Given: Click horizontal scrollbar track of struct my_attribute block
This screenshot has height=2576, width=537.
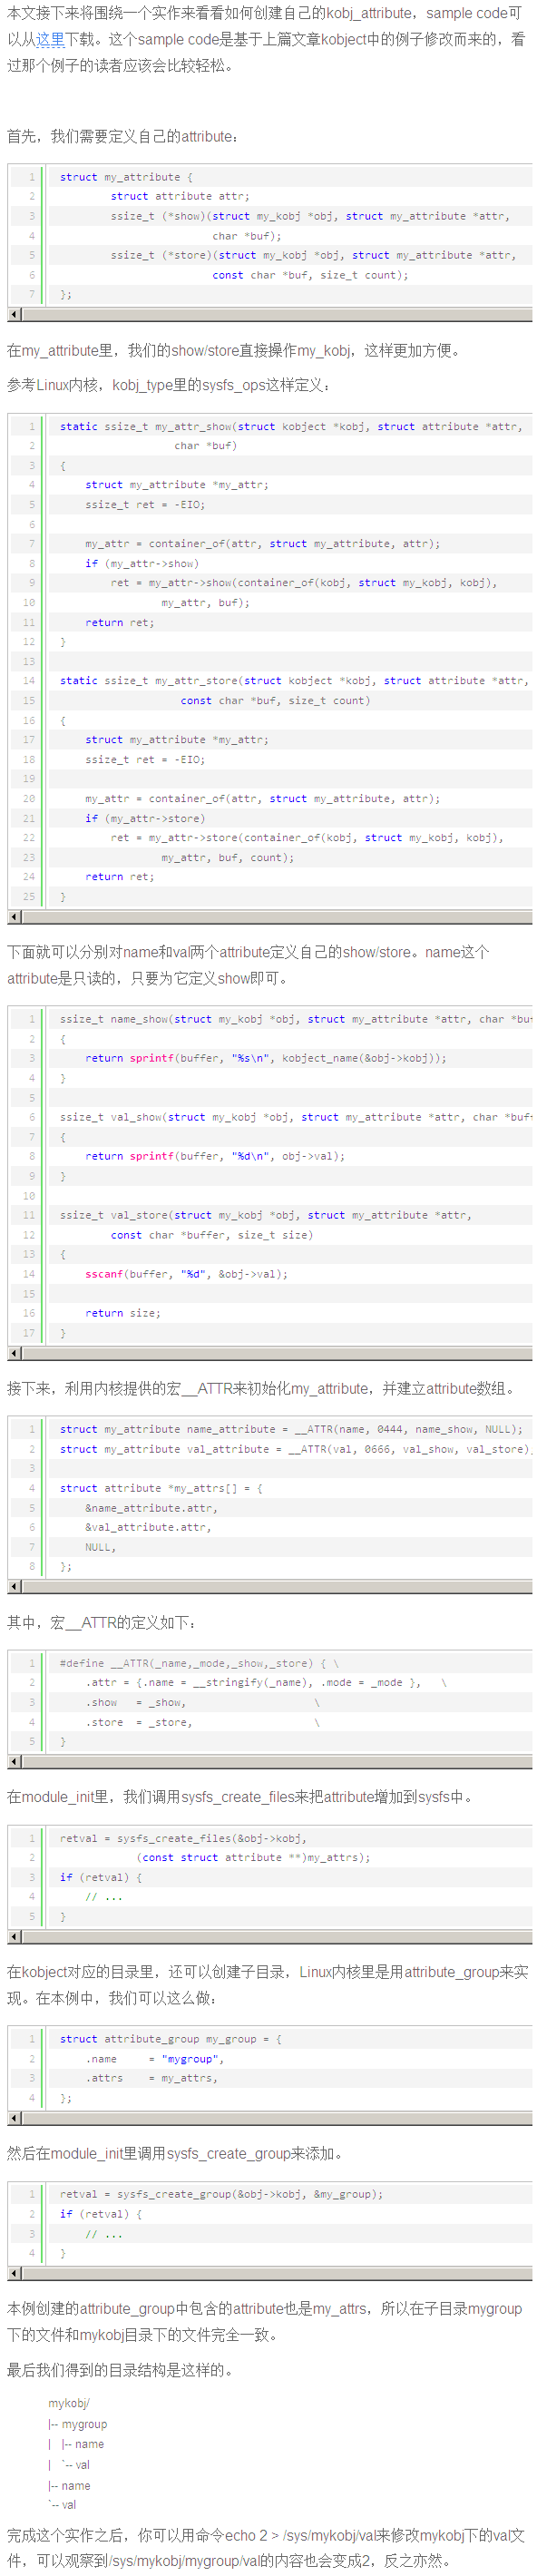Looking at the screenshot, I should point(277,314).
